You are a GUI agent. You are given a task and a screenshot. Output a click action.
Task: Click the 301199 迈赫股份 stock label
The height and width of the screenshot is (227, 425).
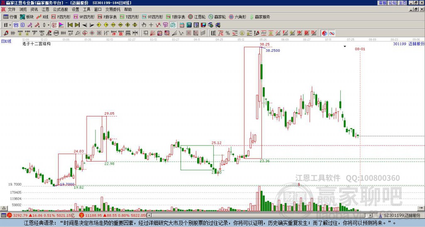tap(409, 43)
